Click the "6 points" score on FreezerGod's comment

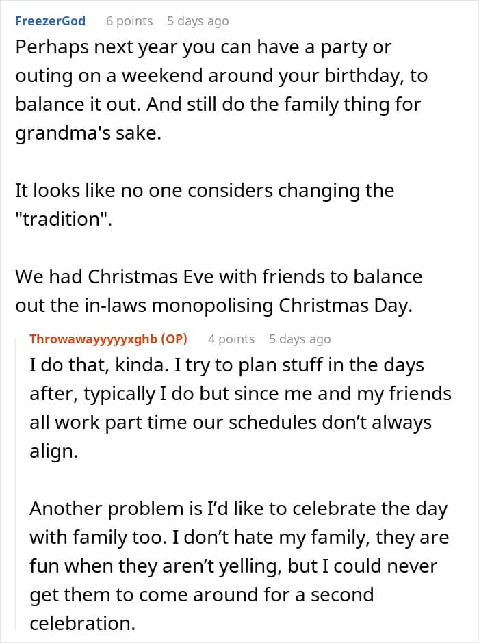(x=129, y=21)
